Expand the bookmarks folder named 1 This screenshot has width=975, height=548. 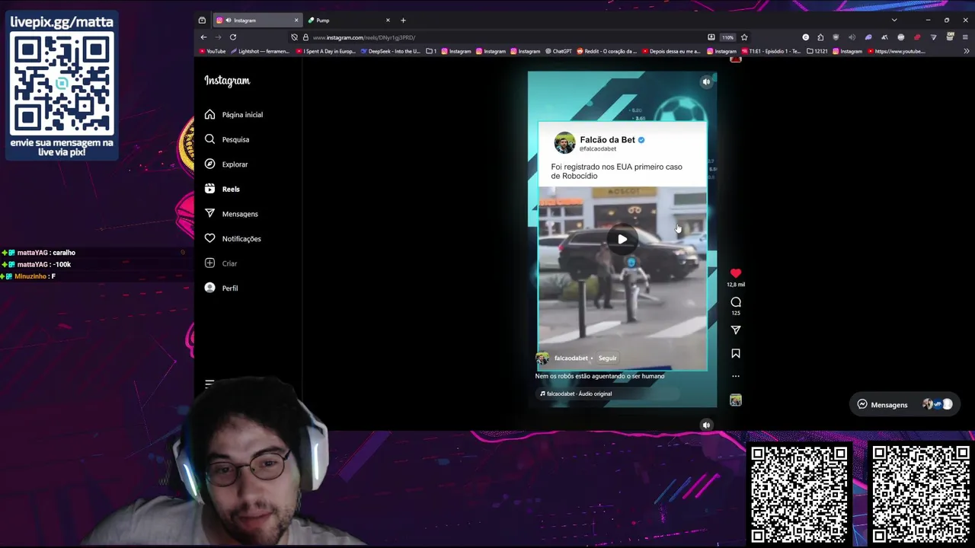pyautogui.click(x=431, y=52)
